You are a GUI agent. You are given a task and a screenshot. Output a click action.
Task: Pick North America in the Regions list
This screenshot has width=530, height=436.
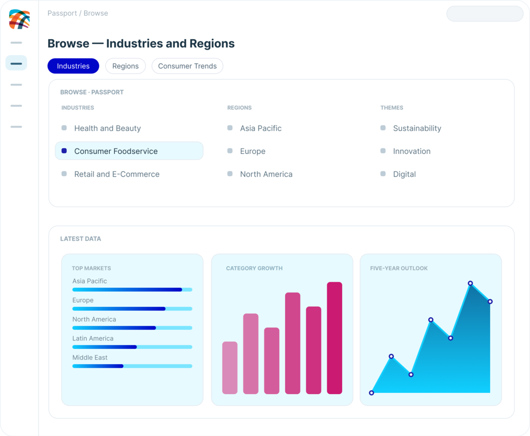pyautogui.click(x=260, y=174)
